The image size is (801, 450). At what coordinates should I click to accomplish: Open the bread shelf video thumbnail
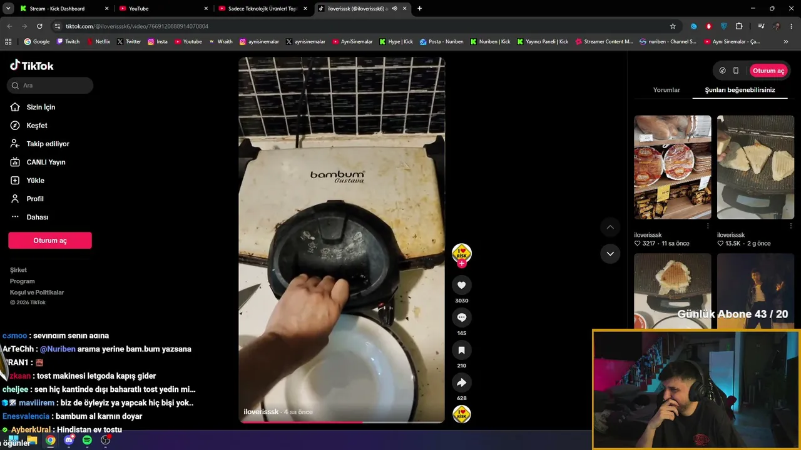point(673,167)
